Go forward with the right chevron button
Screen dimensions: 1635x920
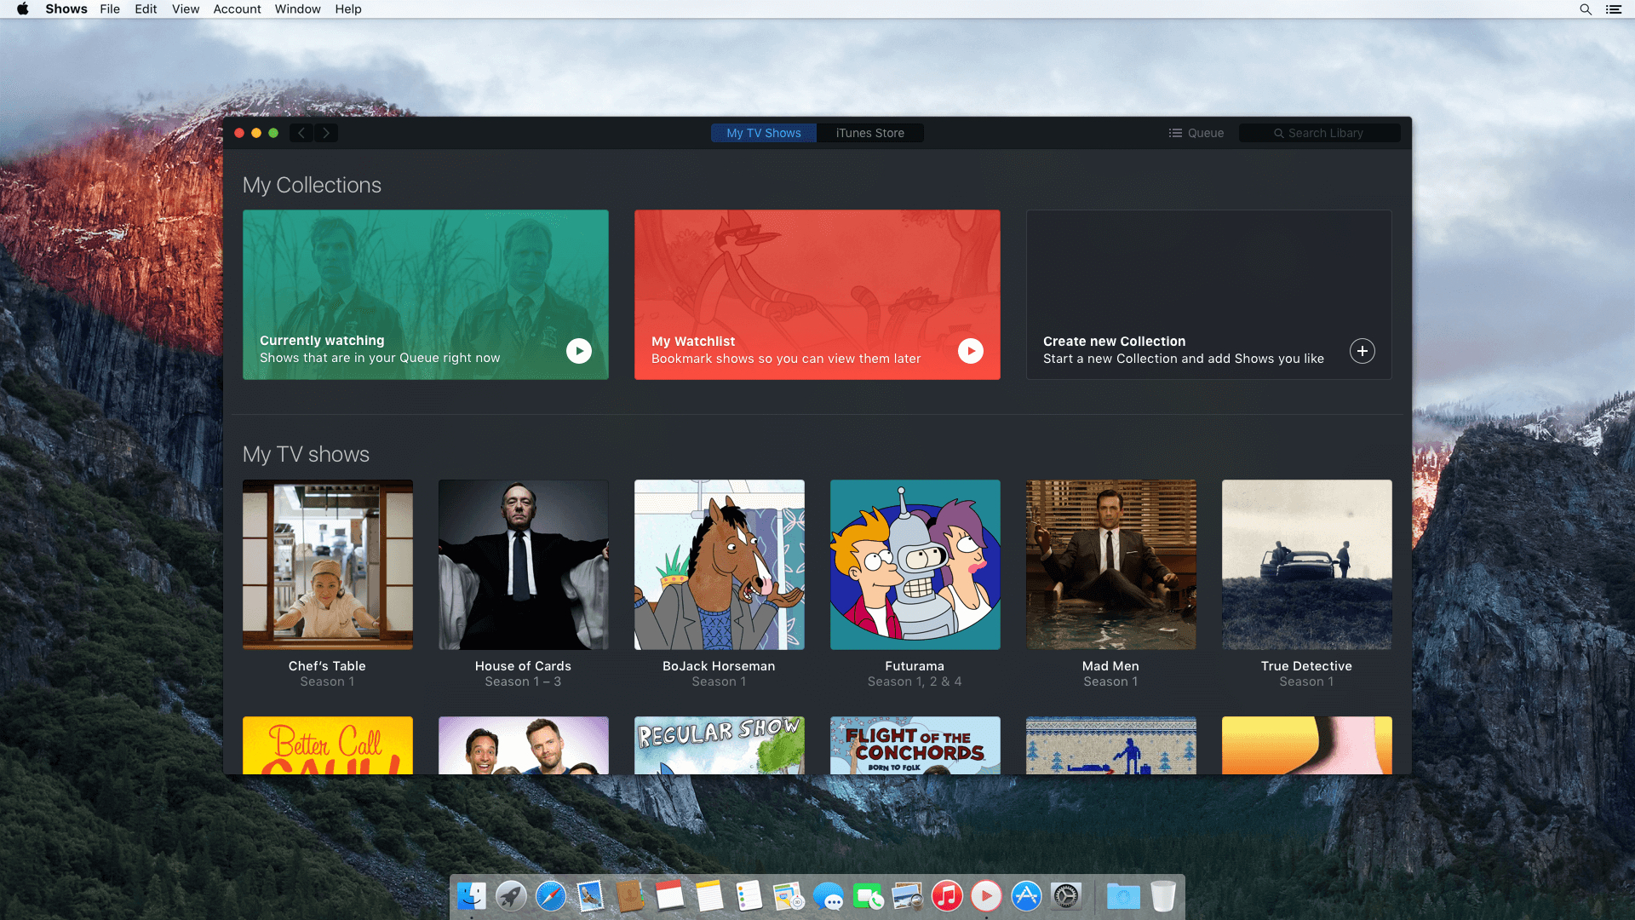(326, 133)
